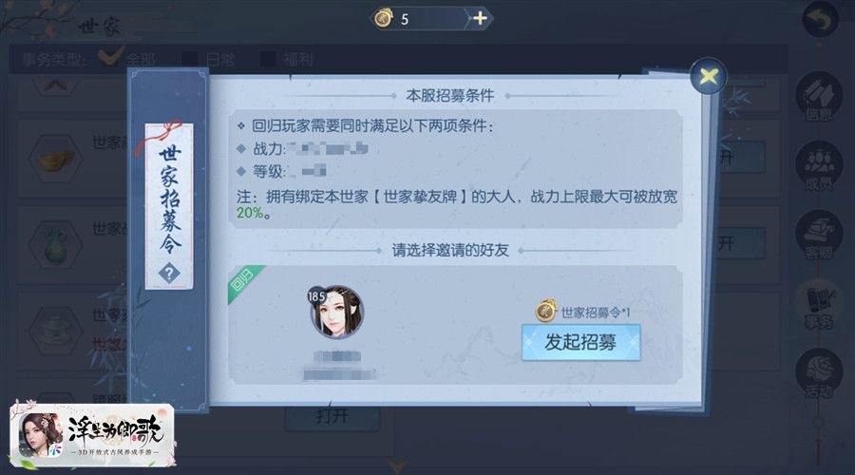Open the 事务 affairs sidebar icon
The image size is (855, 475).
coord(819,305)
